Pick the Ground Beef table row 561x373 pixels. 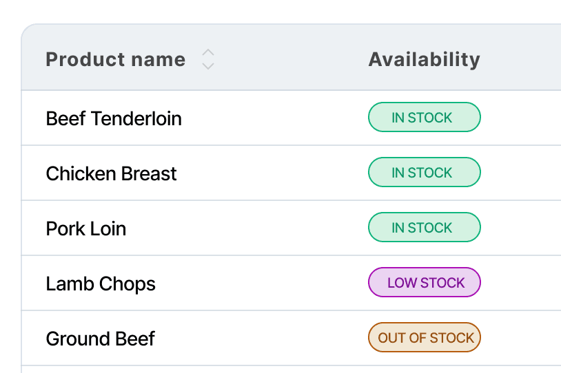pos(289,339)
